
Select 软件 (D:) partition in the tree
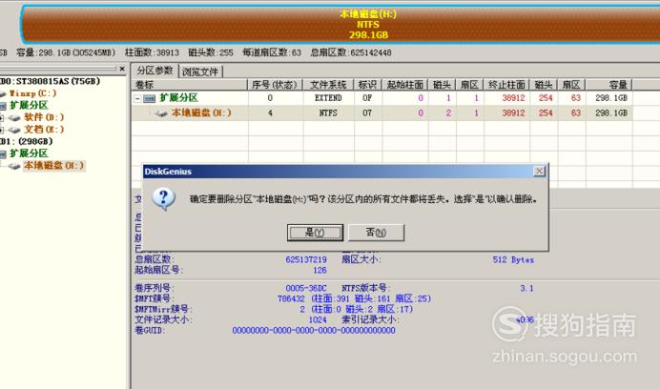coord(44,117)
